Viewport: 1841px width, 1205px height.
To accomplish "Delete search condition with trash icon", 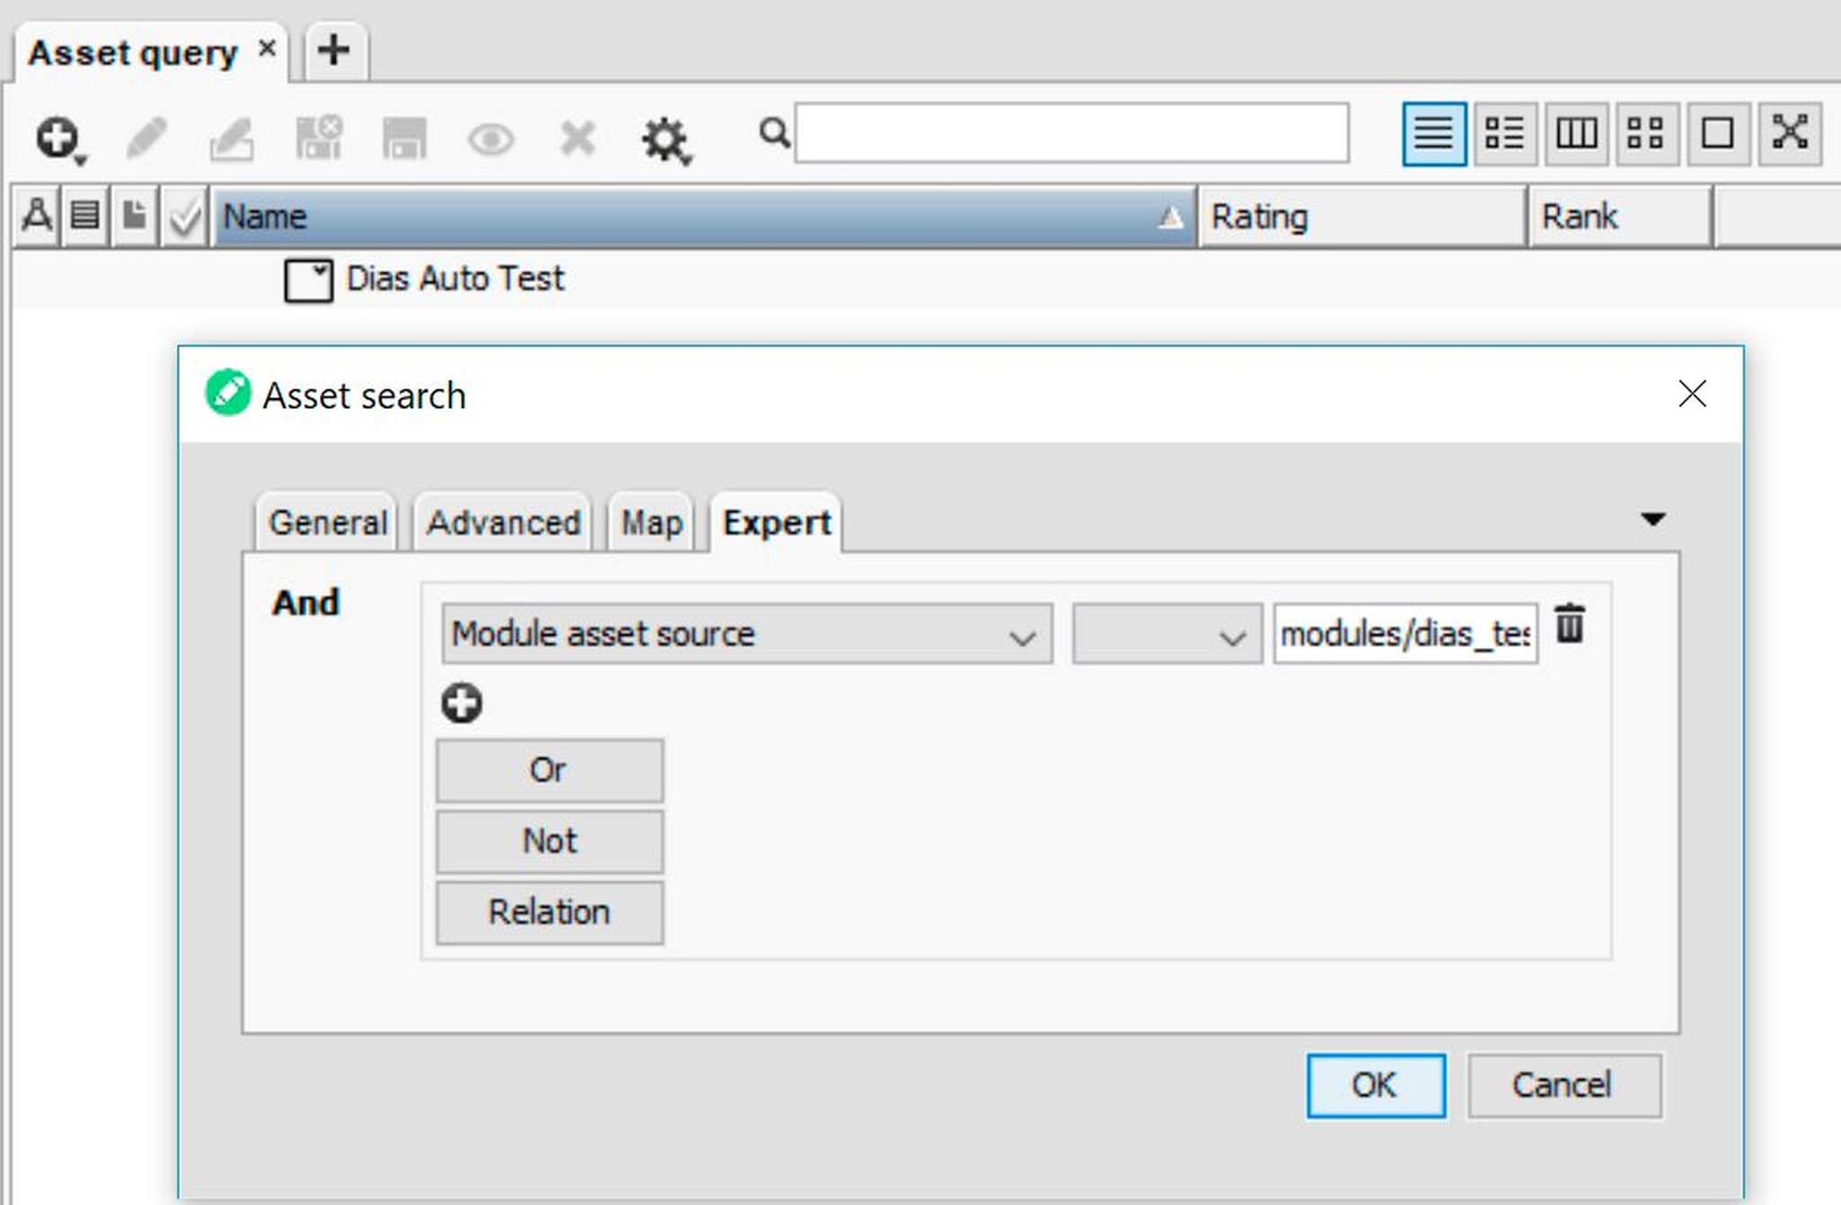I will click(1570, 624).
